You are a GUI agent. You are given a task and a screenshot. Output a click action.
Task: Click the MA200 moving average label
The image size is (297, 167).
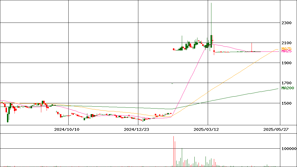288,88
